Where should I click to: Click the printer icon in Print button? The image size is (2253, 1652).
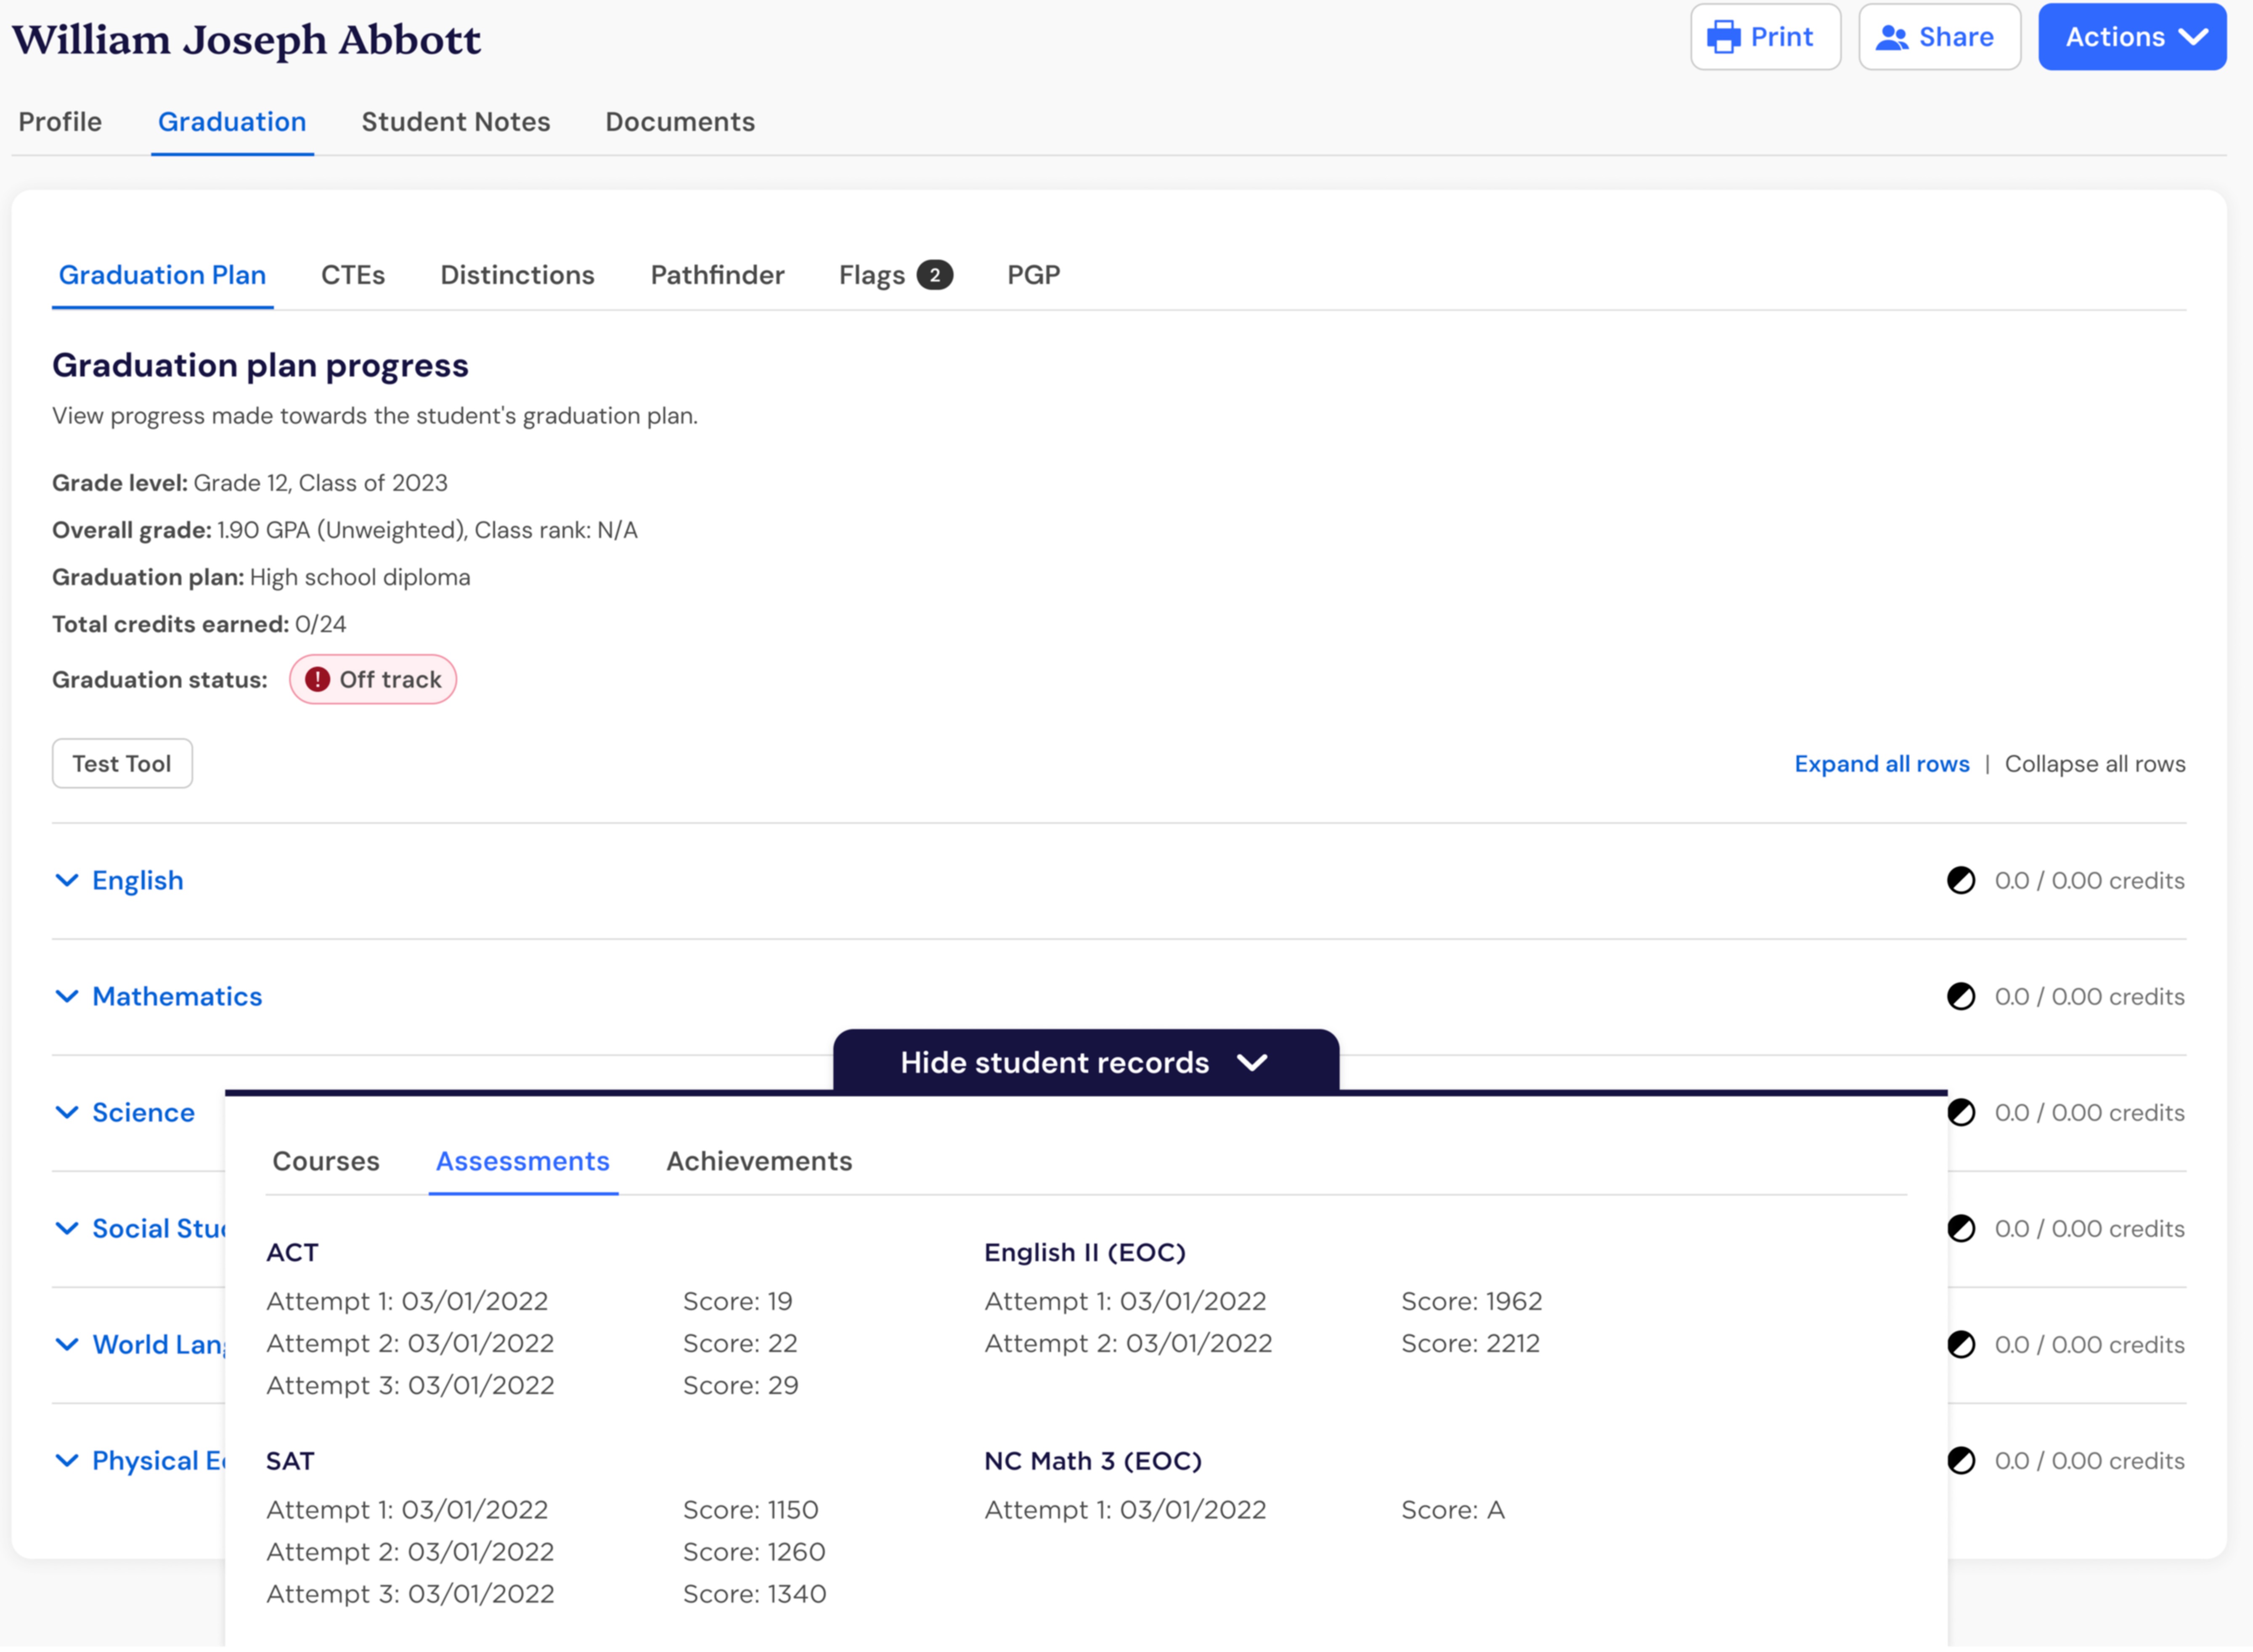tap(1724, 37)
